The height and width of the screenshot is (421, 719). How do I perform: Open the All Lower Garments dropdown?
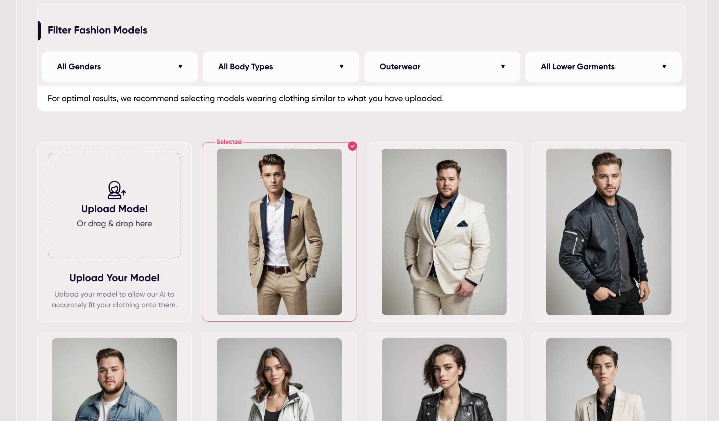click(603, 67)
